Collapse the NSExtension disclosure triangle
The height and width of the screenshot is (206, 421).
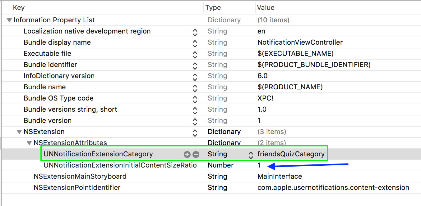coord(19,132)
